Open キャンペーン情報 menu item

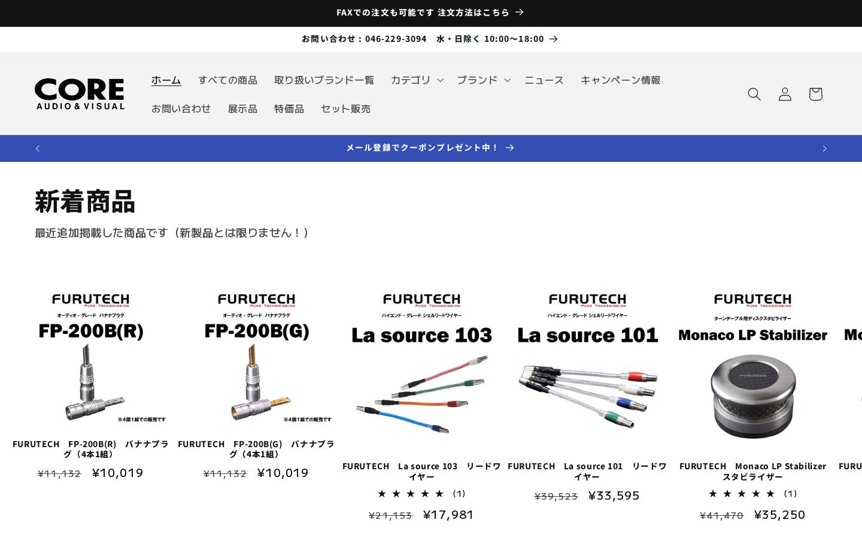coord(620,80)
